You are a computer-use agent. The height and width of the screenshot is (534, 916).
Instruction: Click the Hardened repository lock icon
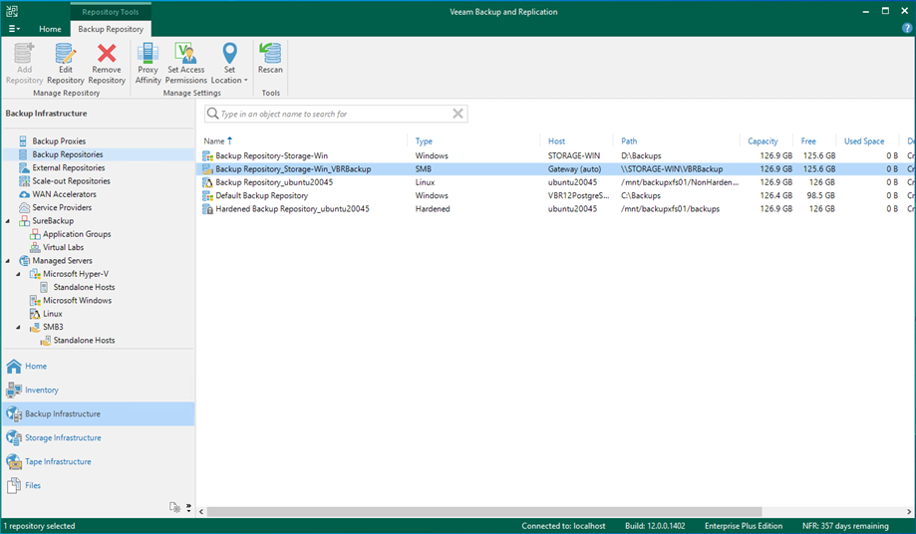tap(207, 209)
